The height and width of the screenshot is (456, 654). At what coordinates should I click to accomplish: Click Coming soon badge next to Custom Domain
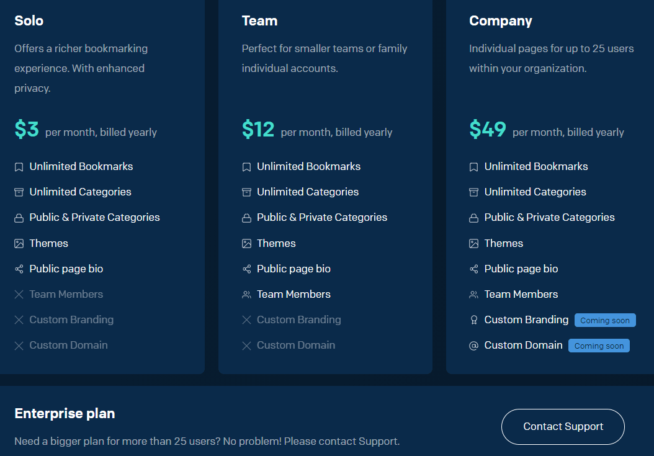[x=598, y=346]
